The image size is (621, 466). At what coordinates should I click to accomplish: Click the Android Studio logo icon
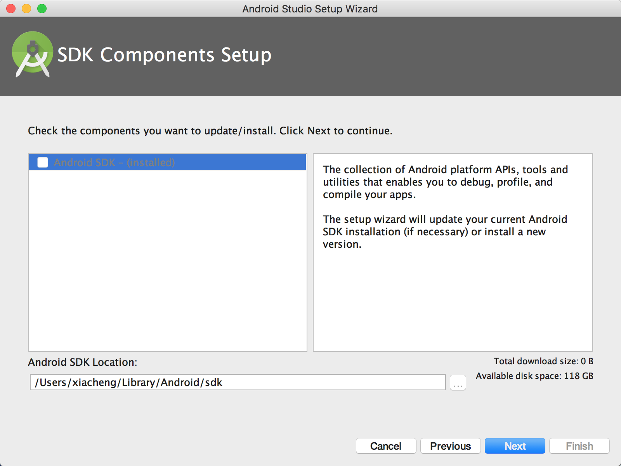coord(33,54)
